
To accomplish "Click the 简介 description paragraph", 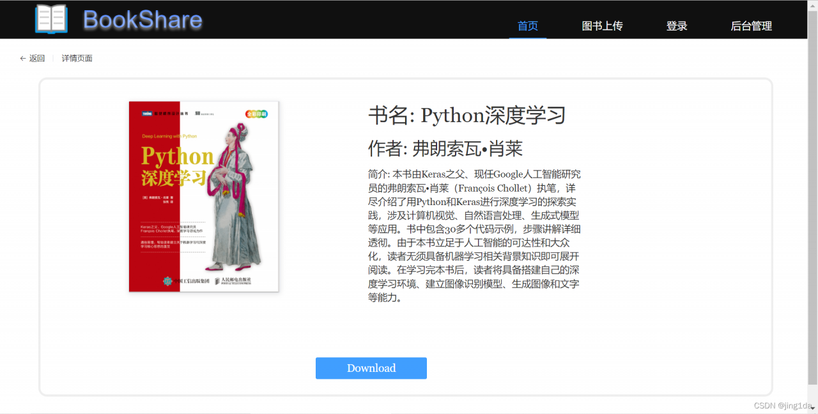I will tap(475, 236).
